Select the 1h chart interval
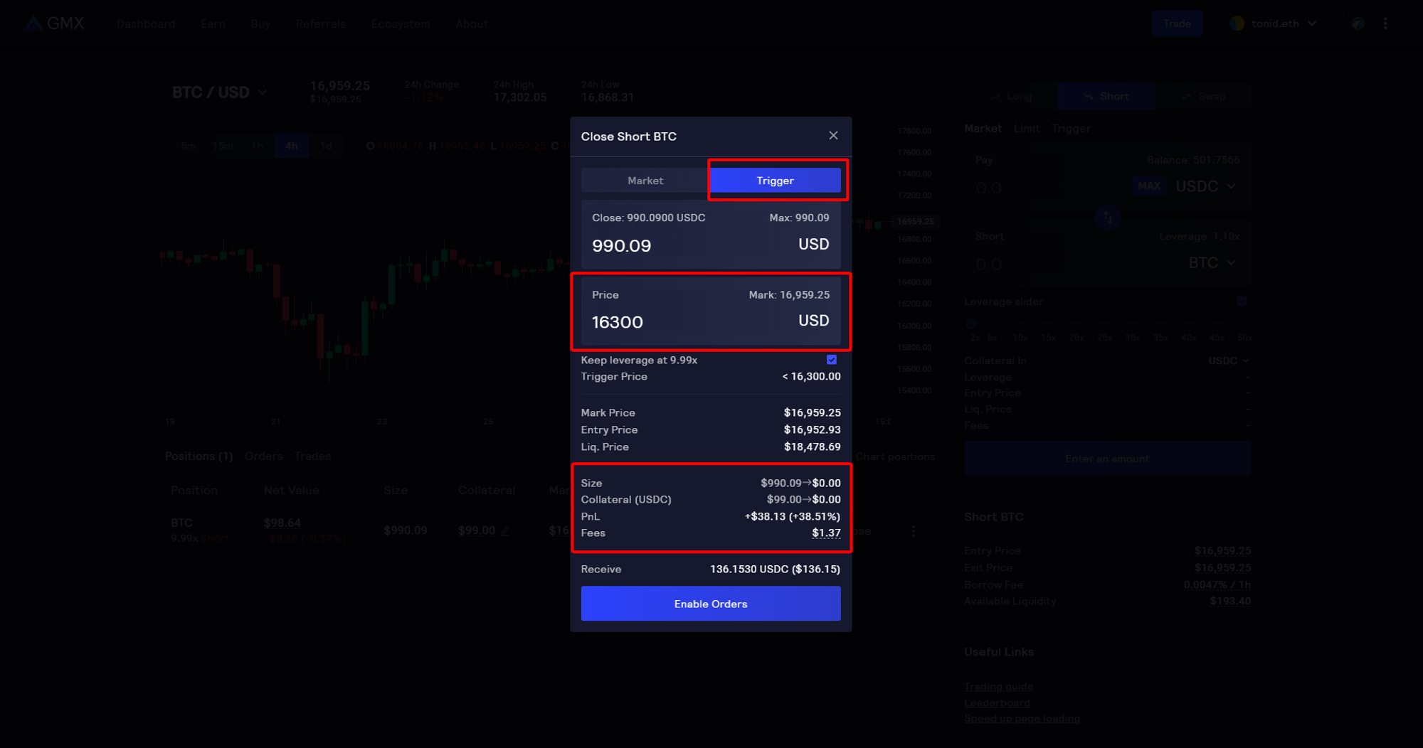 [258, 146]
